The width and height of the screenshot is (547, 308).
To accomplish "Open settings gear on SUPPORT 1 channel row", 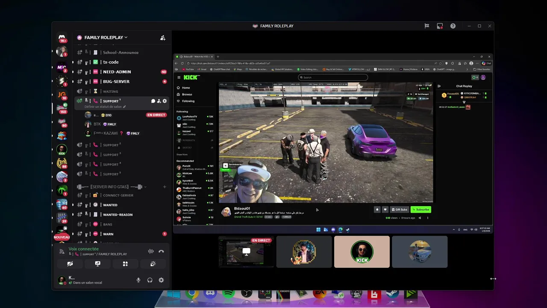I will 165,101.
